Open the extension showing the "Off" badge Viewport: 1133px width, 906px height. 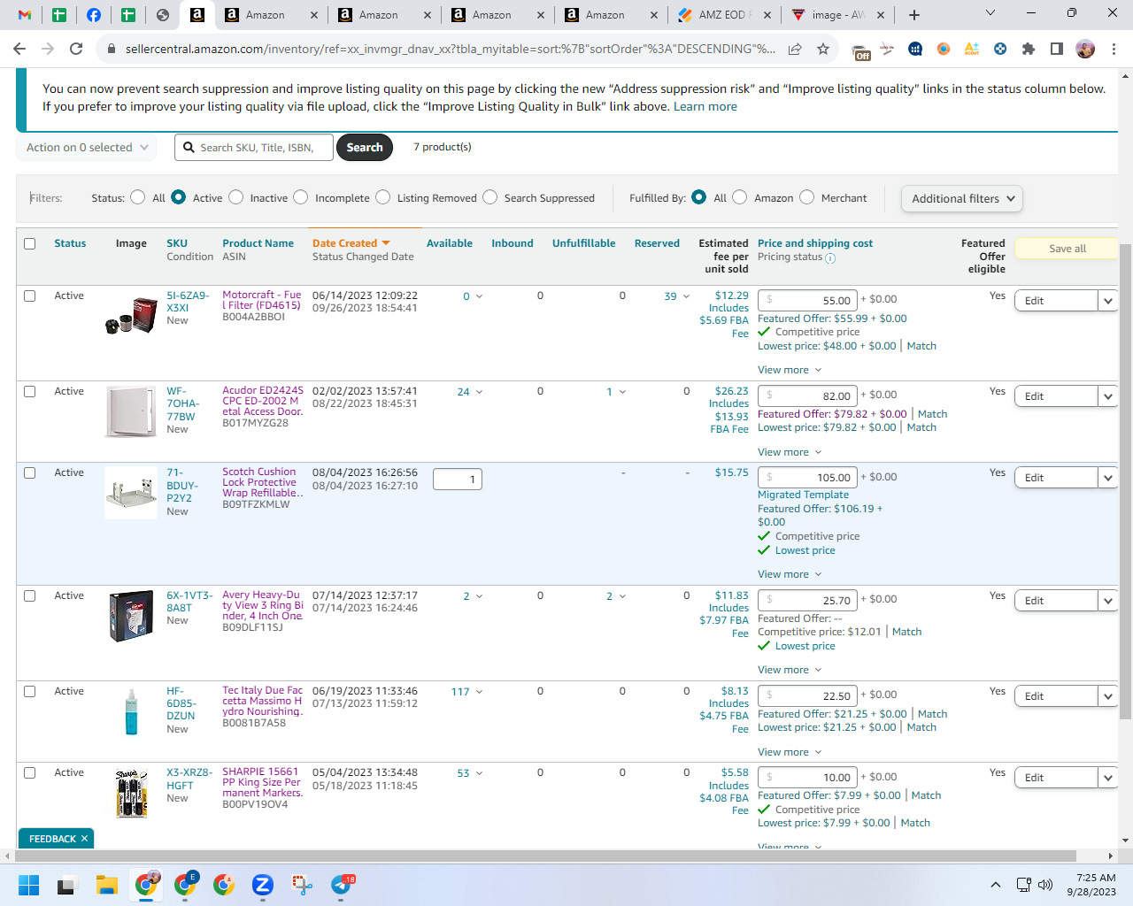pyautogui.click(x=859, y=50)
